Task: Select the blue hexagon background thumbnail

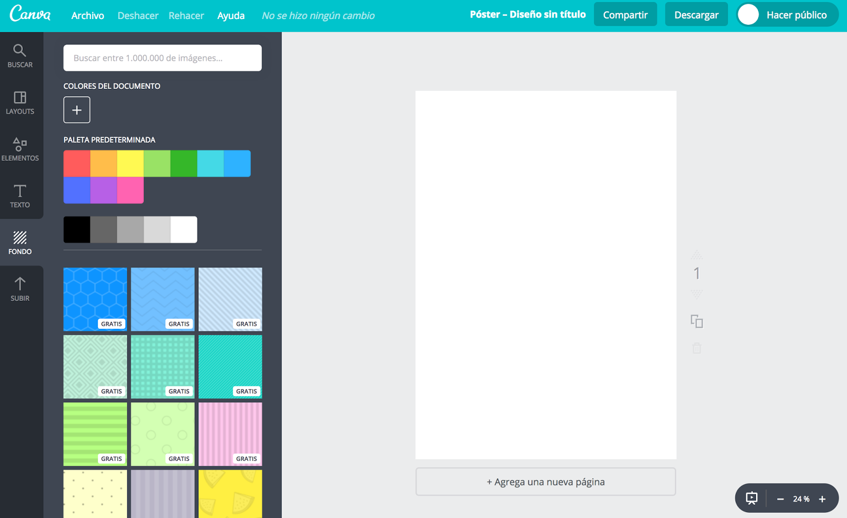Action: 95,299
